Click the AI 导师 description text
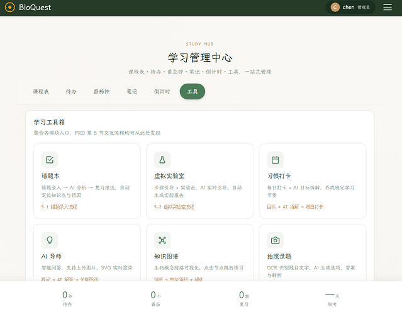The width and height of the screenshot is (402, 314). tap(87, 268)
